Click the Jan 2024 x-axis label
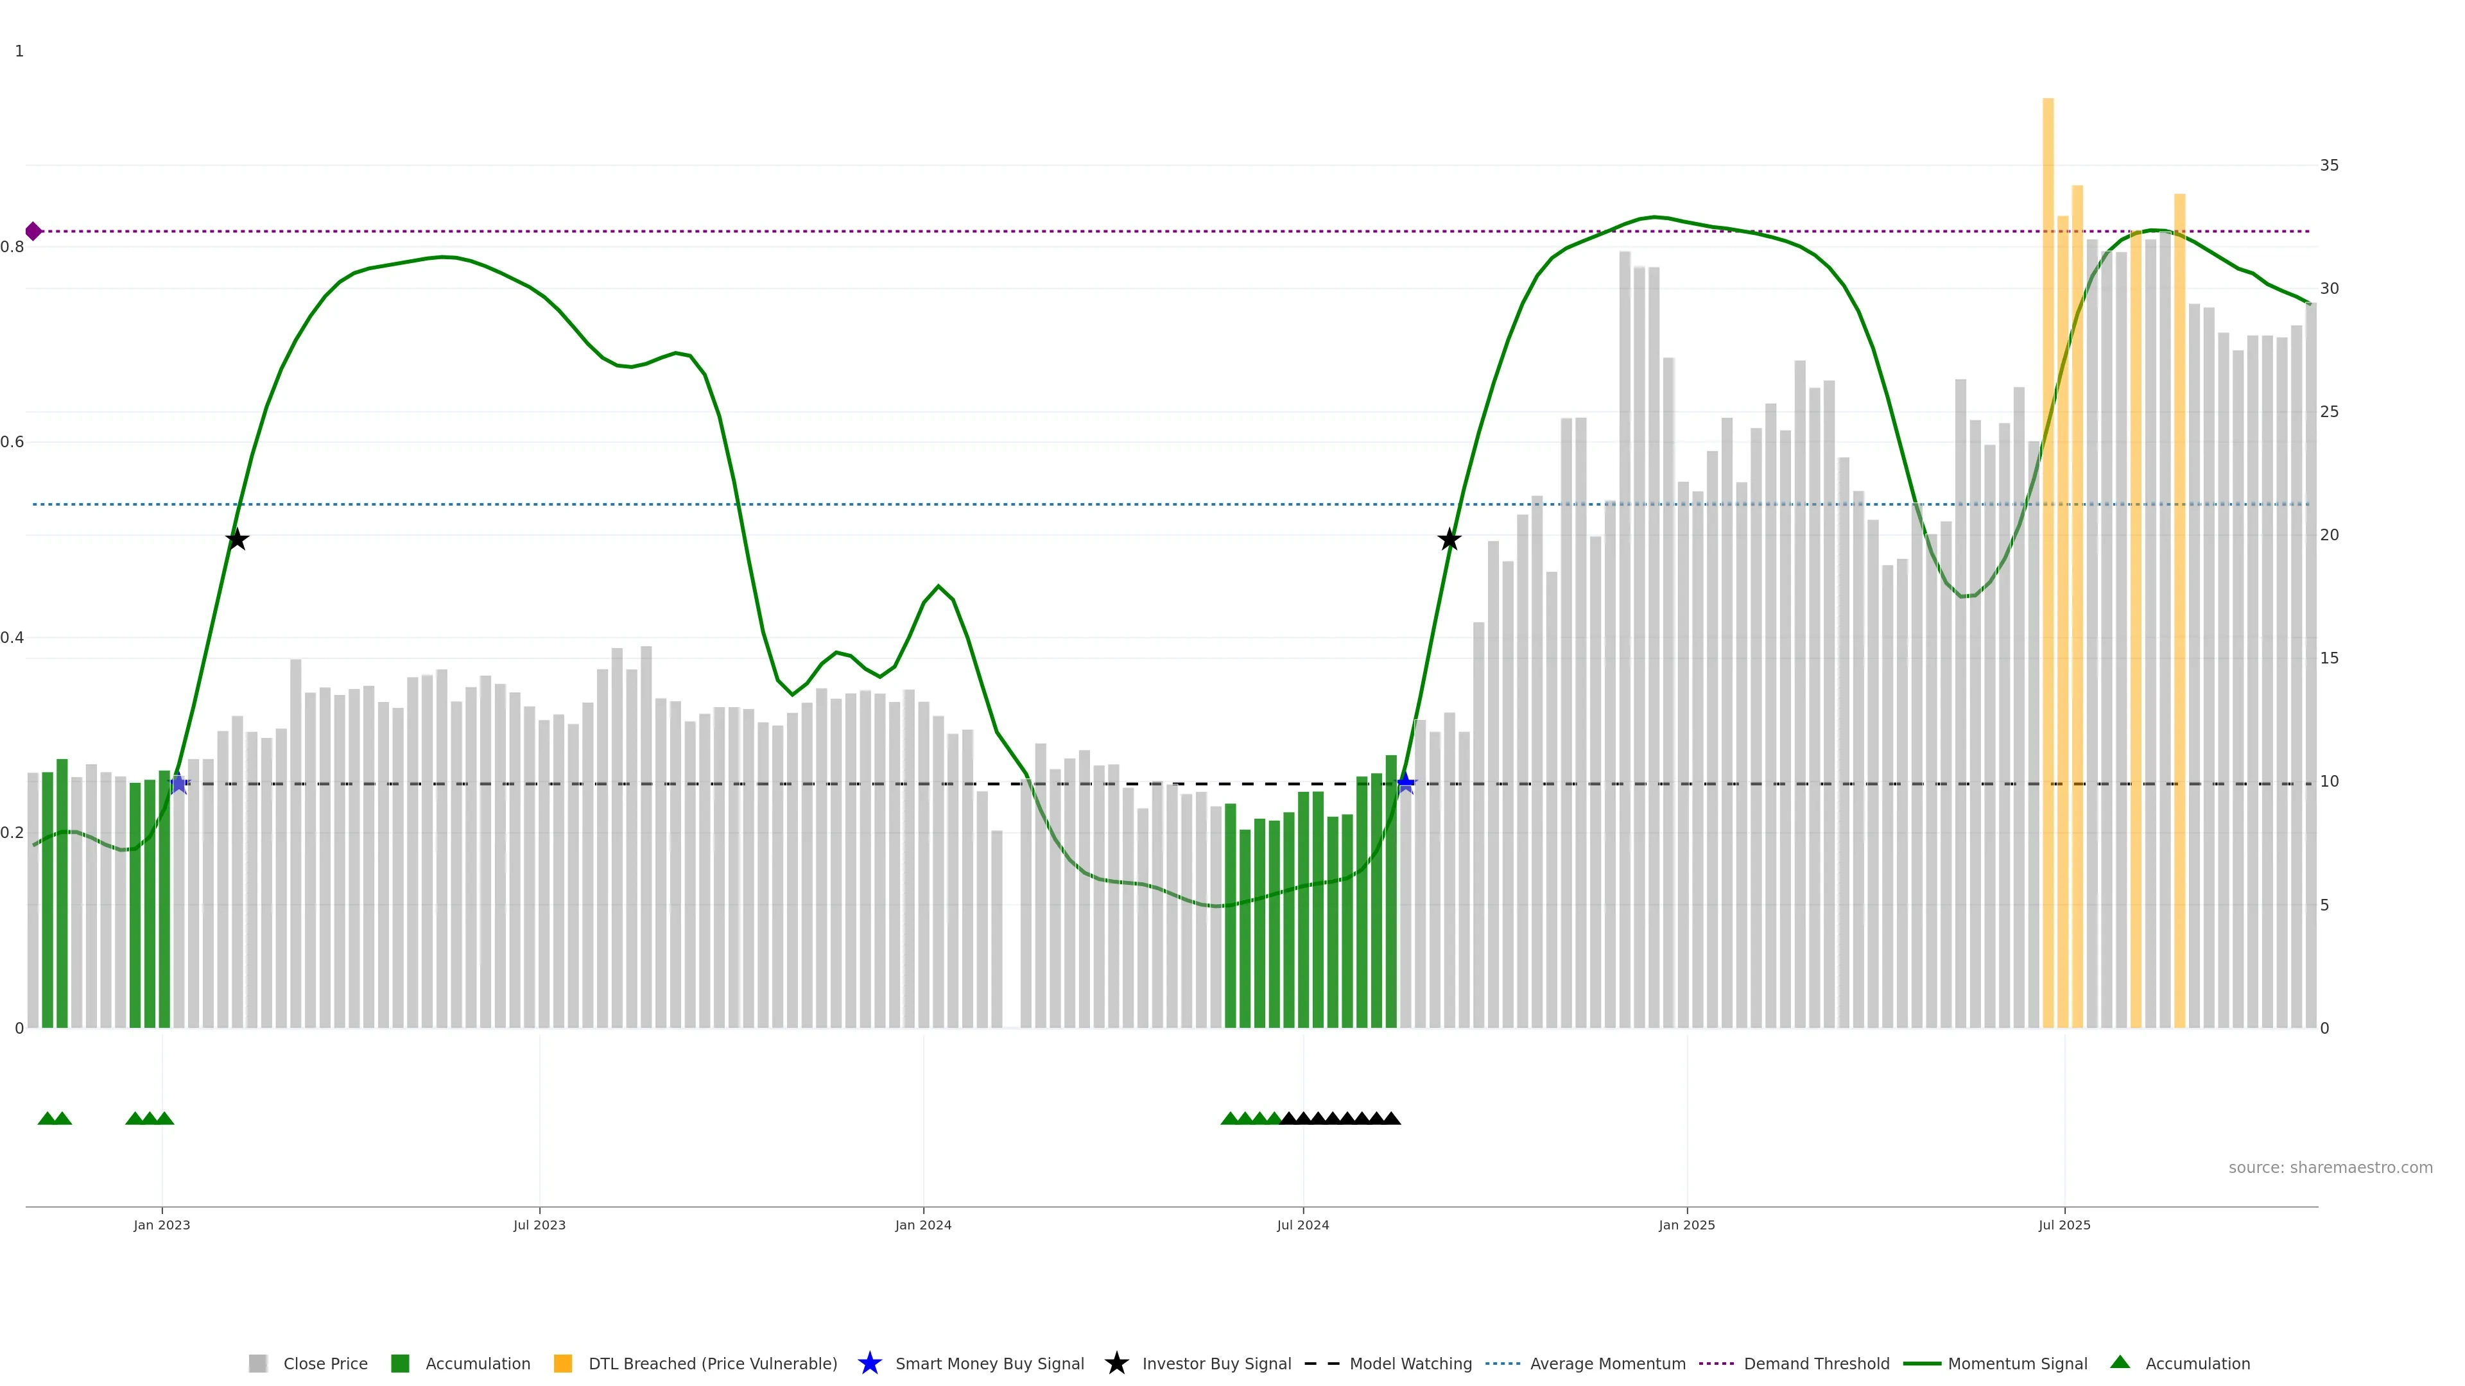 922,1226
